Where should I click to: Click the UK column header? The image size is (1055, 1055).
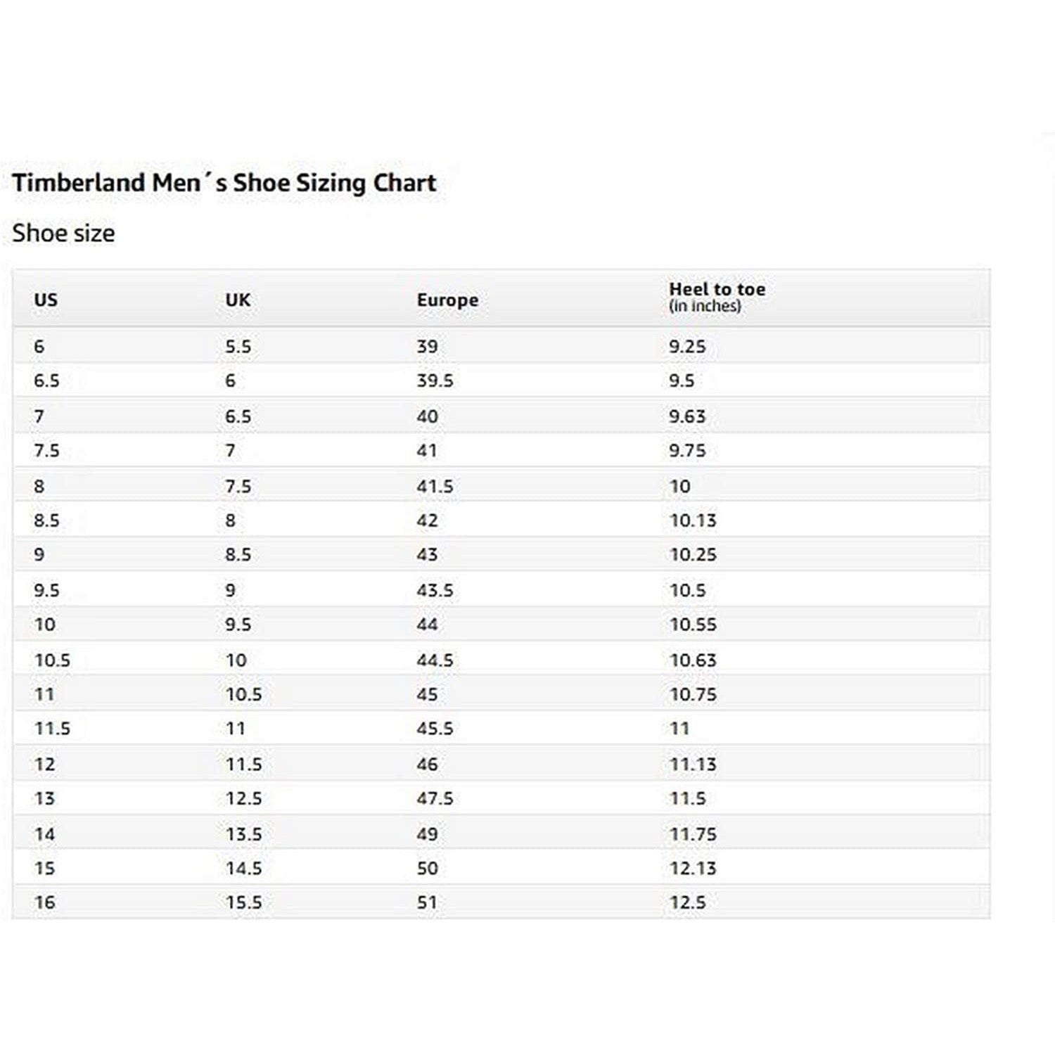[x=238, y=300]
